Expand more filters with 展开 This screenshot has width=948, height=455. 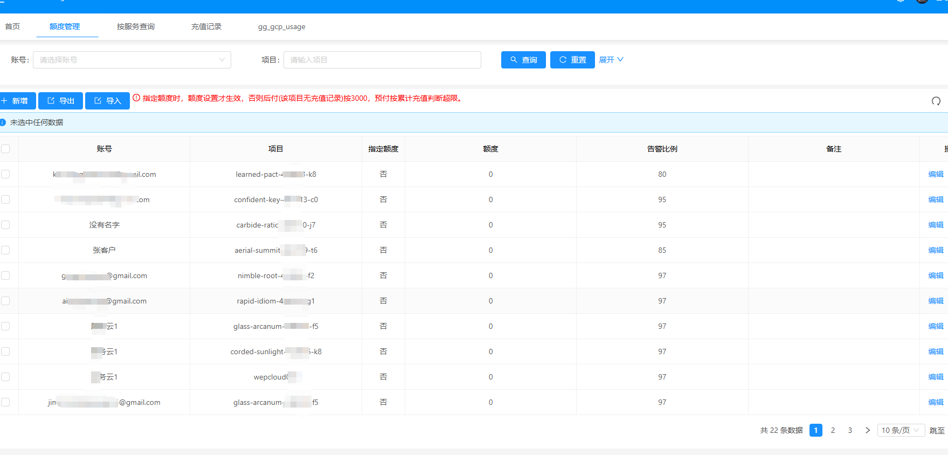[x=611, y=60]
